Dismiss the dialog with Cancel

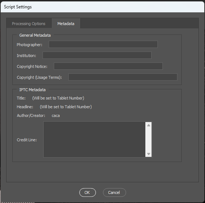click(x=114, y=192)
